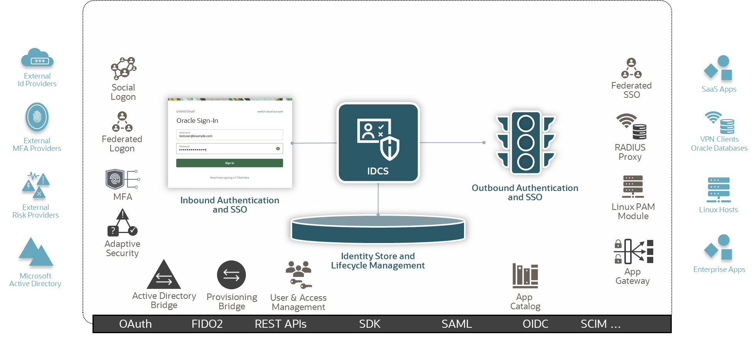The width and height of the screenshot is (755, 337).
Task: Select the RADIUS Proxy wifi database icon
Action: tap(631, 126)
